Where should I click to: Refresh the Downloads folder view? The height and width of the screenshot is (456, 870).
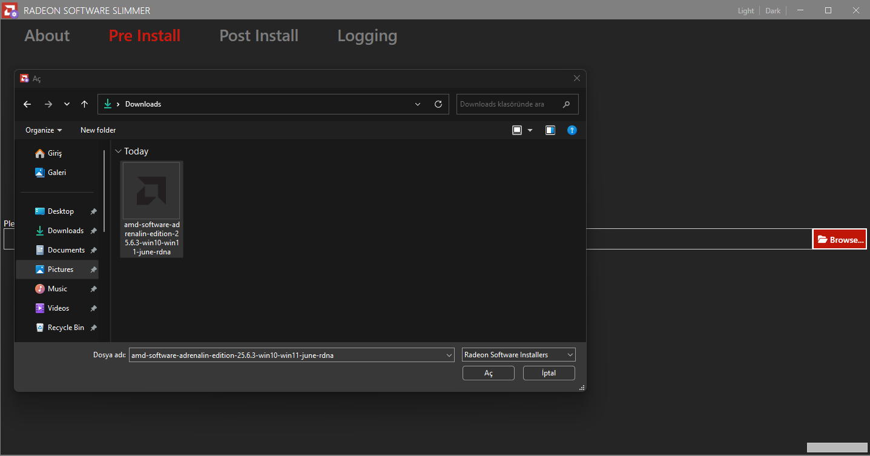(438, 104)
